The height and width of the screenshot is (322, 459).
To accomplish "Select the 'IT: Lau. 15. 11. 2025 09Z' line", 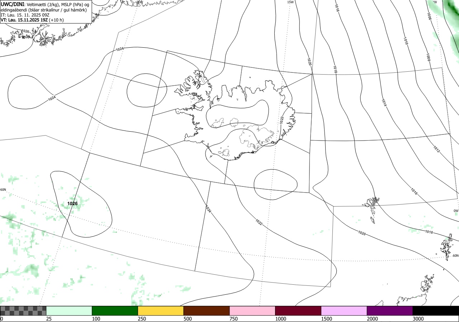I will tap(24, 15).
